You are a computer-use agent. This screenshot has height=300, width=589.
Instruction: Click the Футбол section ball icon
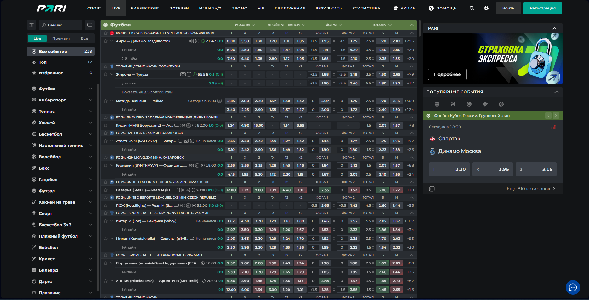(x=105, y=25)
